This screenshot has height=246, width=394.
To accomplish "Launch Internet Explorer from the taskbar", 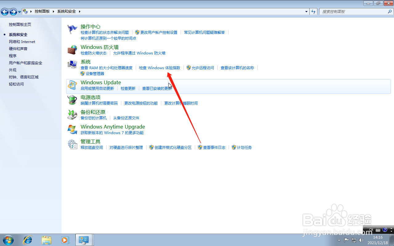I will click(x=28, y=240).
